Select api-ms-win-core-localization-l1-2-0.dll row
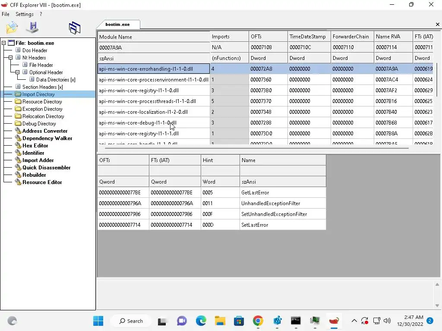Screen dimensions: 442x331 click(x=265, y=112)
